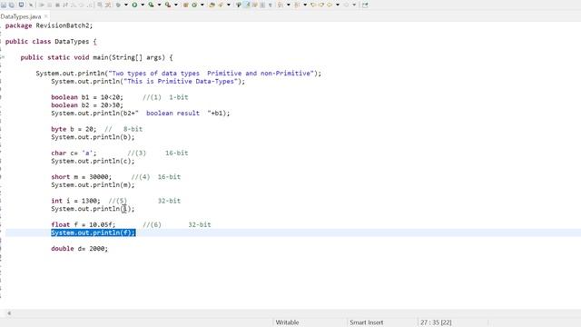This screenshot has height=327, width=581.
Task: Click the horizontal scrollbar left arrow
Action: [9, 313]
